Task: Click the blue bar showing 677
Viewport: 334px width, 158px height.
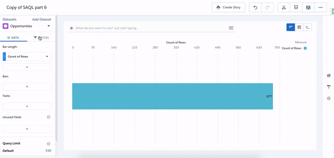Action: 172,96
